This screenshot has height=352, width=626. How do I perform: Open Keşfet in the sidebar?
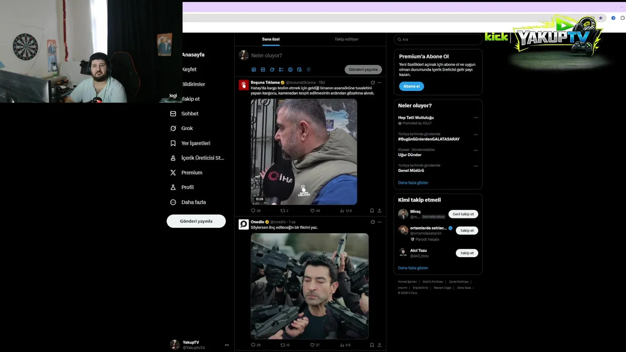point(189,69)
